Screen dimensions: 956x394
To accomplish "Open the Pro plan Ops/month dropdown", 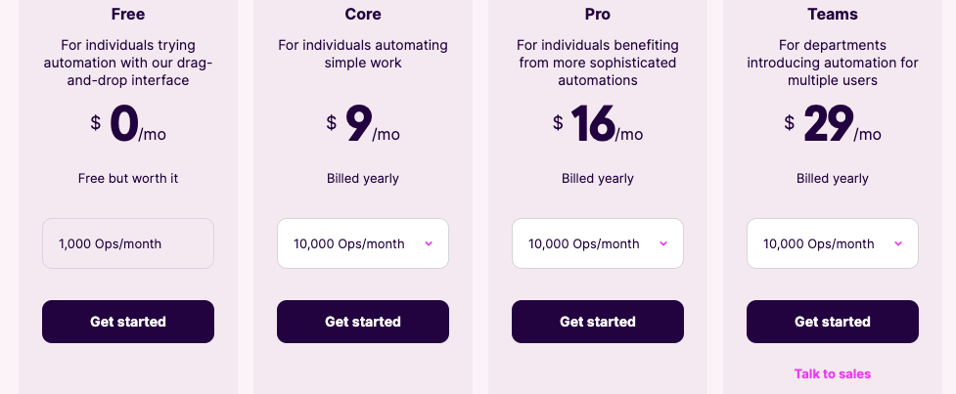I will 598,243.
